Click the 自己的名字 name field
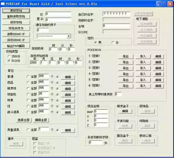The height and width of the screenshot is (158, 174). pos(116,14)
